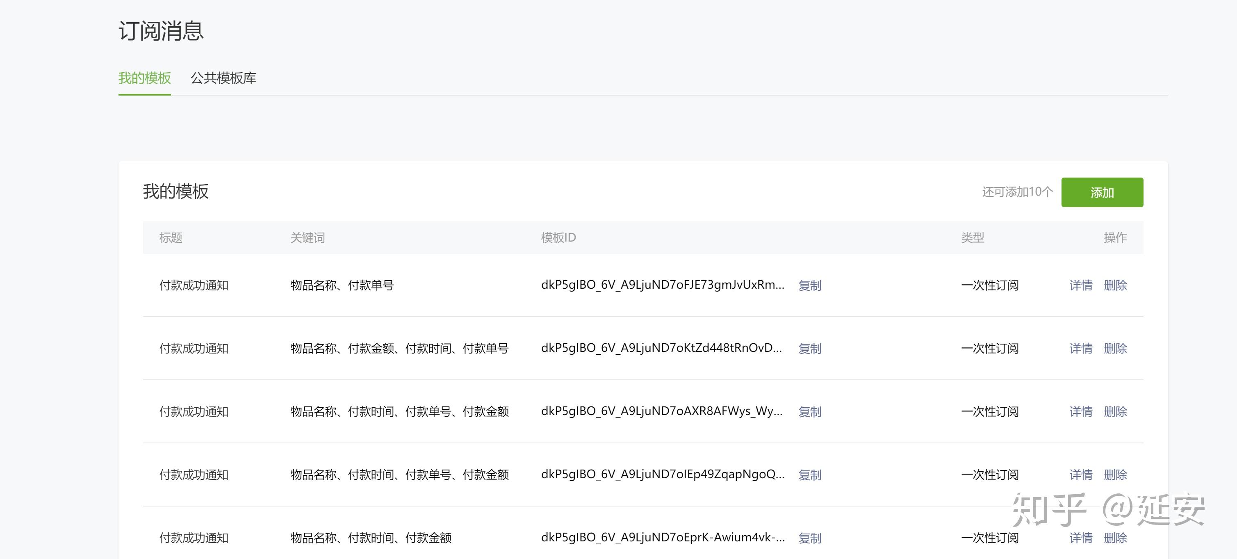1237x559 pixels.
Task: Copy template ID ending in apNgoQ...
Action: point(810,475)
